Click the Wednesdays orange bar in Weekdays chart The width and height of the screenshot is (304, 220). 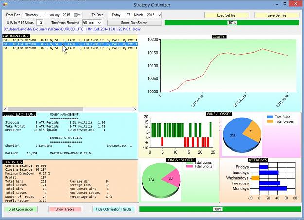pyautogui.click(x=255, y=178)
